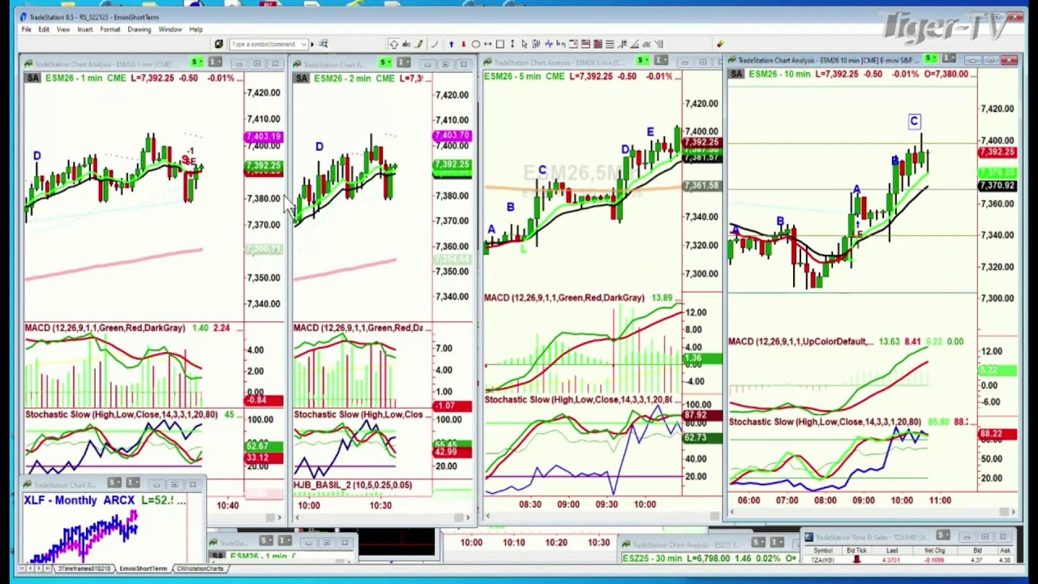Click the eraser icon at toolbar's right end

pyautogui.click(x=720, y=44)
